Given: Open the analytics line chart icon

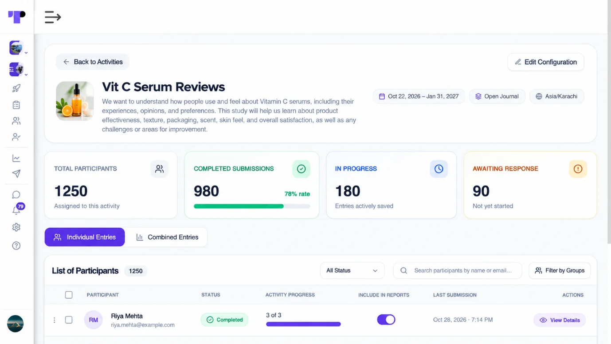Looking at the screenshot, I should (16, 158).
